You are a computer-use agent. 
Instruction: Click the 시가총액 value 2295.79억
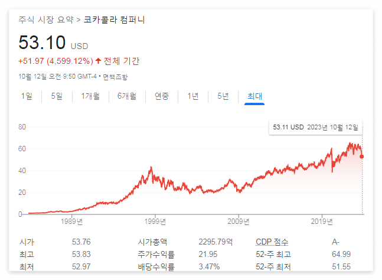click(216, 242)
